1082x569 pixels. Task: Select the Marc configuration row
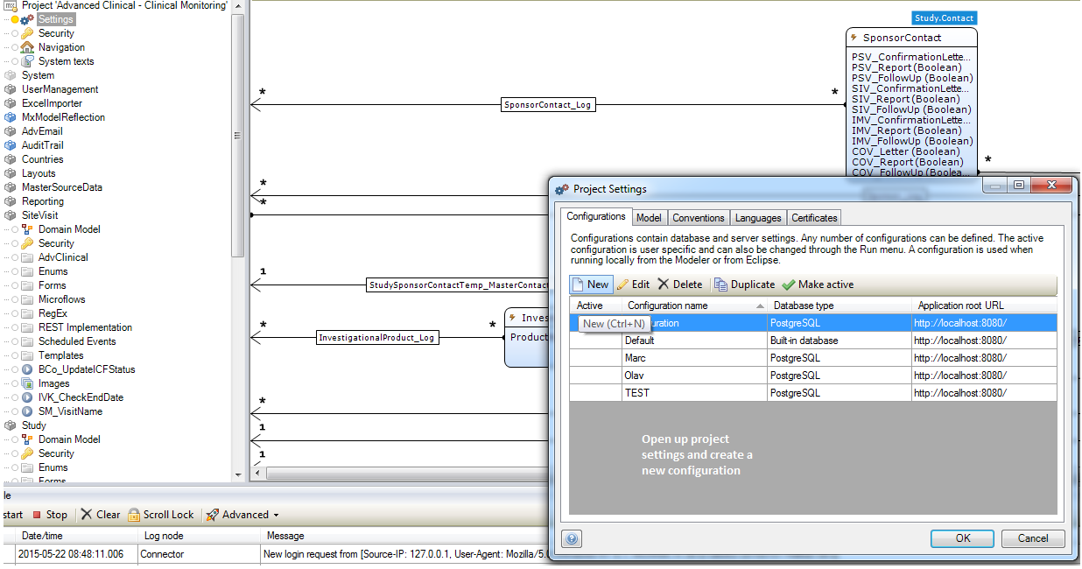point(813,358)
